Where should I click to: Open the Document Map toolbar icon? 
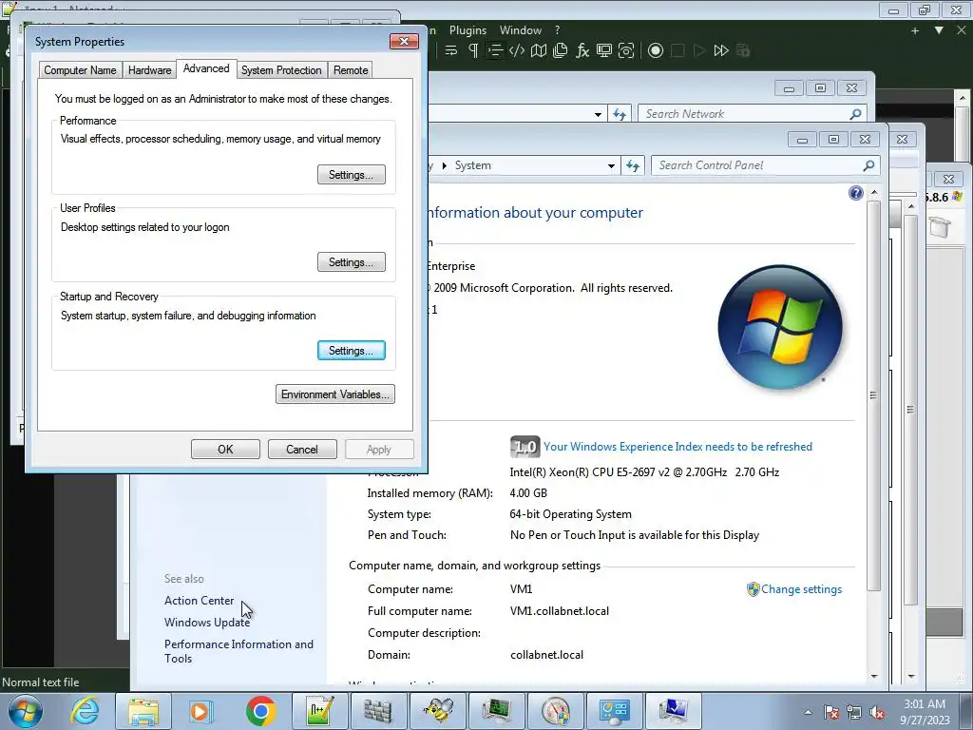pos(539,51)
